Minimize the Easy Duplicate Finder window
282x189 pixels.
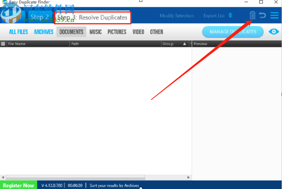tap(246, 2)
